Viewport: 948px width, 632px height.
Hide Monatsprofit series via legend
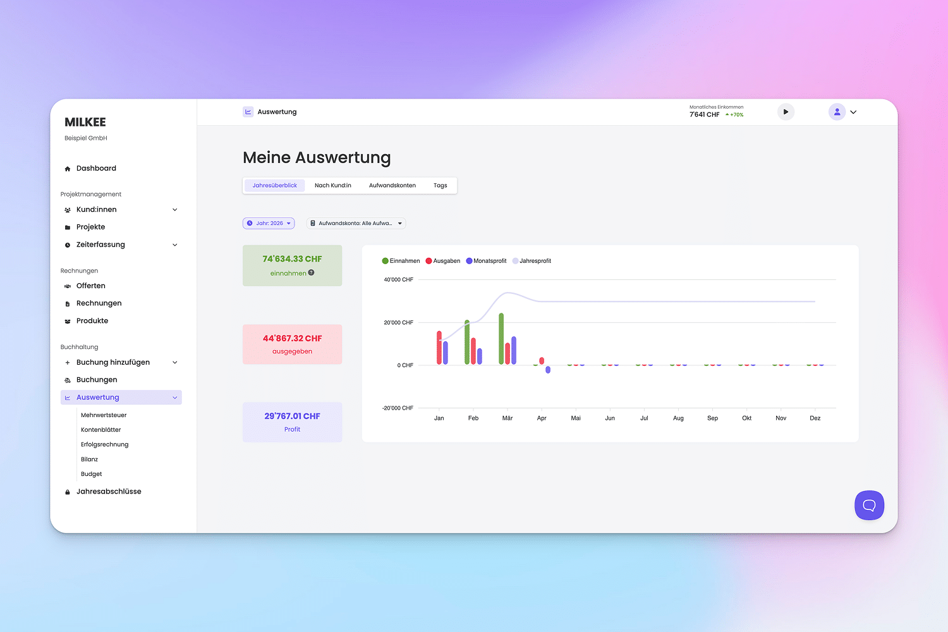(486, 261)
